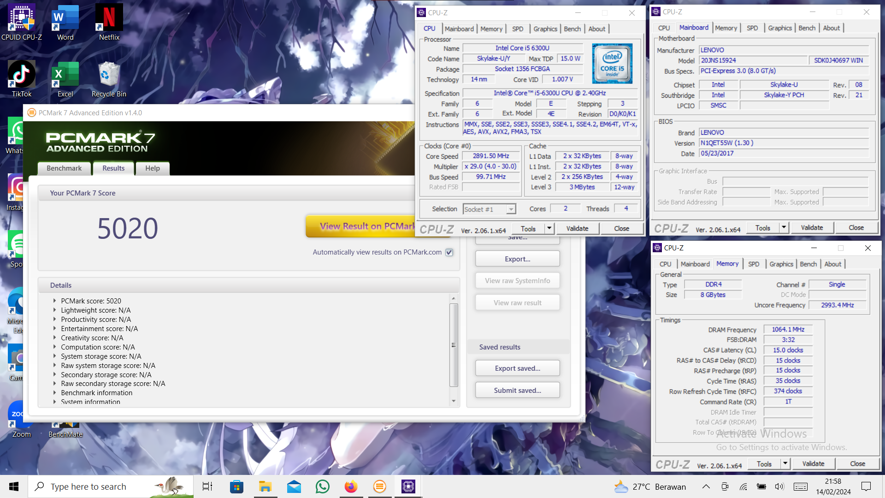
Task: Click the PCMark 7 taskbar icon
Action: click(x=380, y=486)
